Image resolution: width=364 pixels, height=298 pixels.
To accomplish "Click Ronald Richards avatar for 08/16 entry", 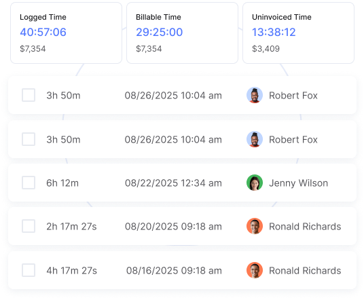I will tap(255, 270).
